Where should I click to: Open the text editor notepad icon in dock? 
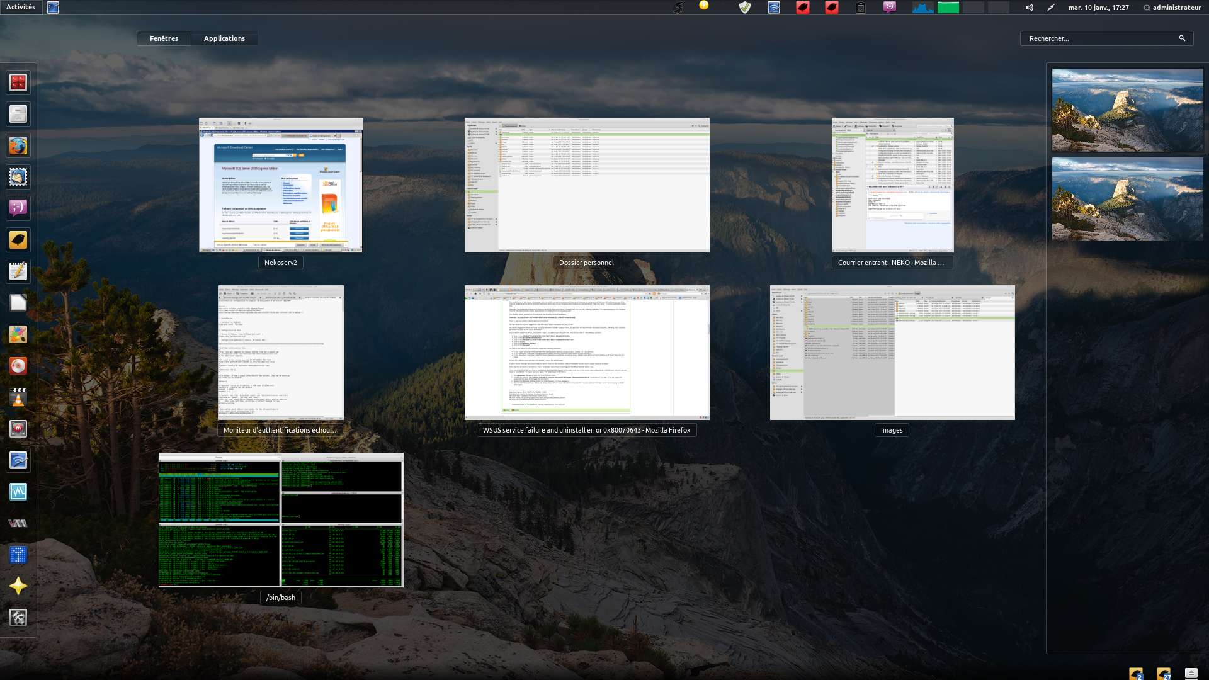[x=18, y=271]
